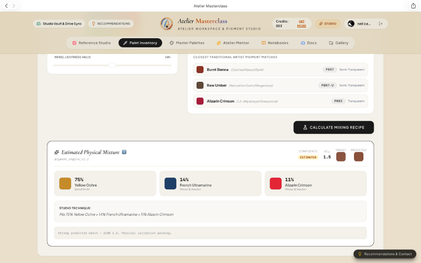The width and height of the screenshot is (421, 263).
Task: Open the Atelier Mentor tab
Action: (x=233, y=43)
